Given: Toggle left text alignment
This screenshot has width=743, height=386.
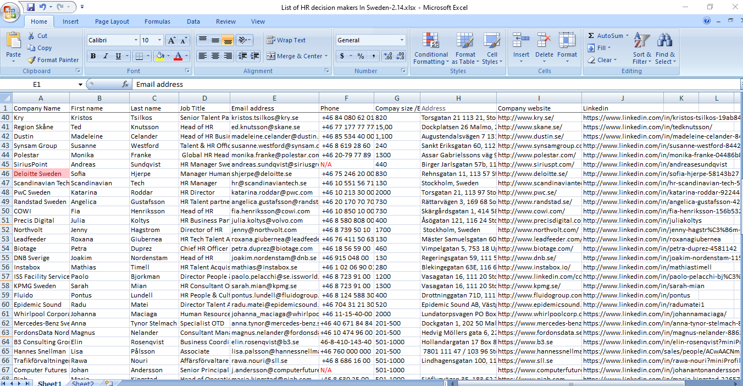Looking at the screenshot, I should pos(203,56).
